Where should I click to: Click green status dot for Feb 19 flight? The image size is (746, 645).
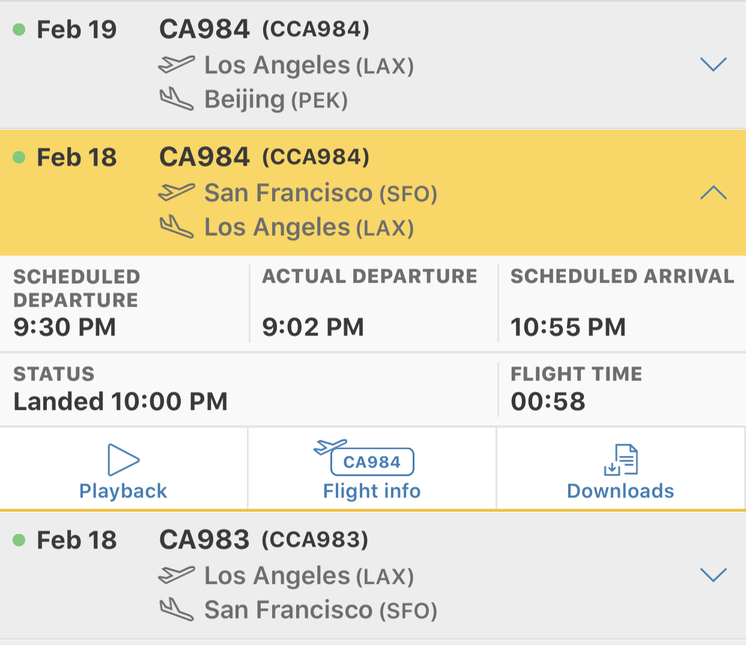pyautogui.click(x=19, y=29)
